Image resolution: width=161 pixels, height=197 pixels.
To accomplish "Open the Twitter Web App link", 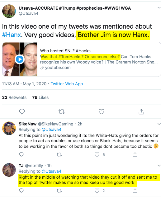I will click(67, 84).
